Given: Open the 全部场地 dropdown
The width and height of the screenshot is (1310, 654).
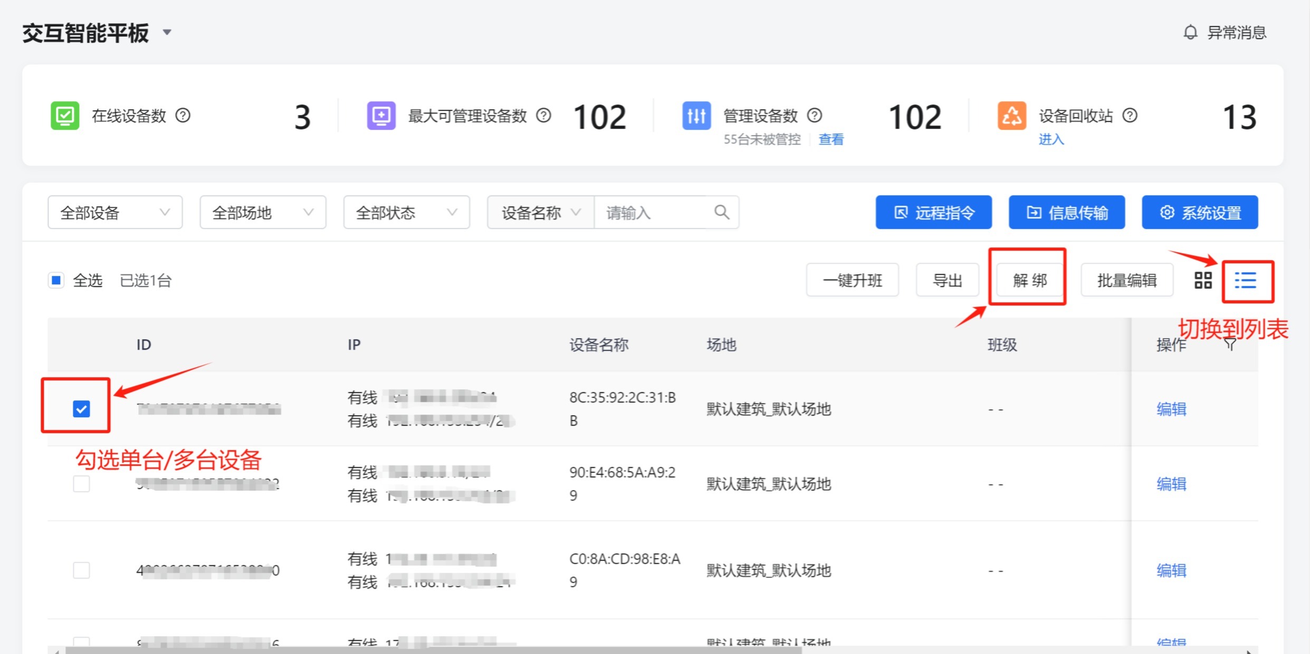Looking at the screenshot, I should [263, 213].
